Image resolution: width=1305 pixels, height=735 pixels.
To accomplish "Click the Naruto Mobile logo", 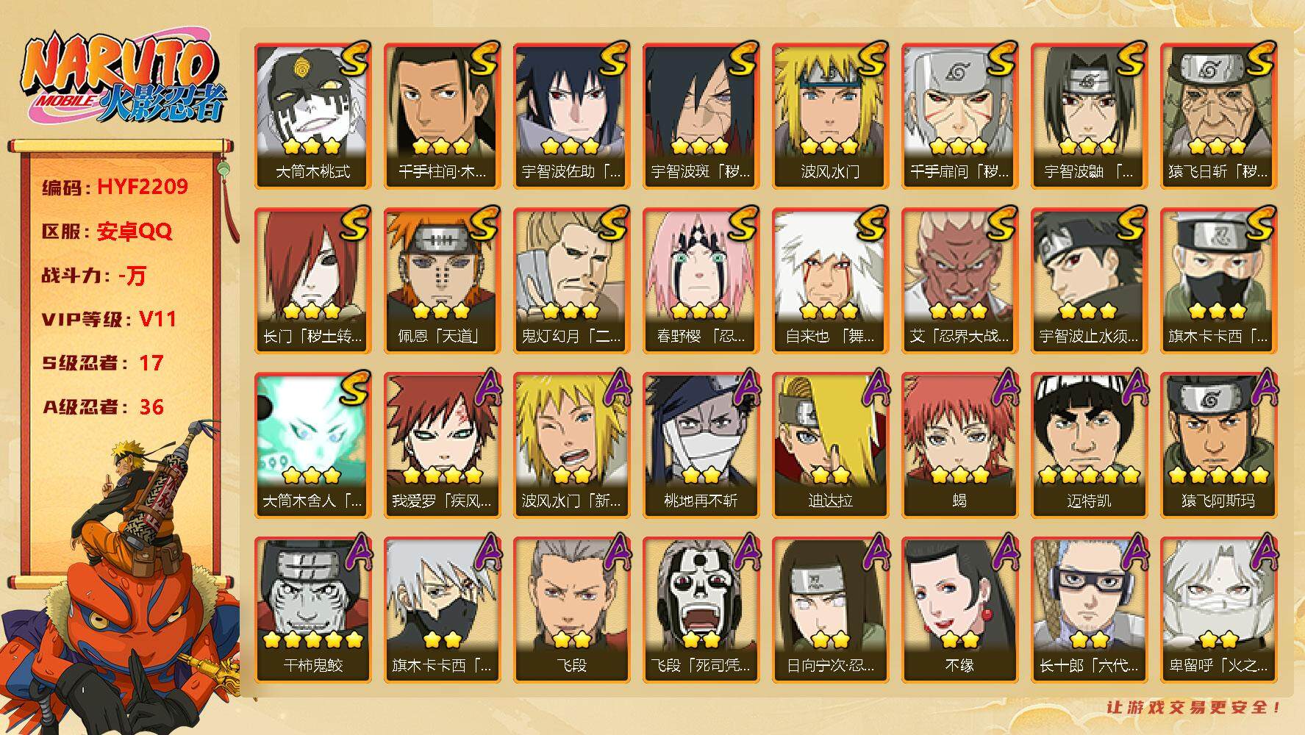I will click(x=123, y=79).
